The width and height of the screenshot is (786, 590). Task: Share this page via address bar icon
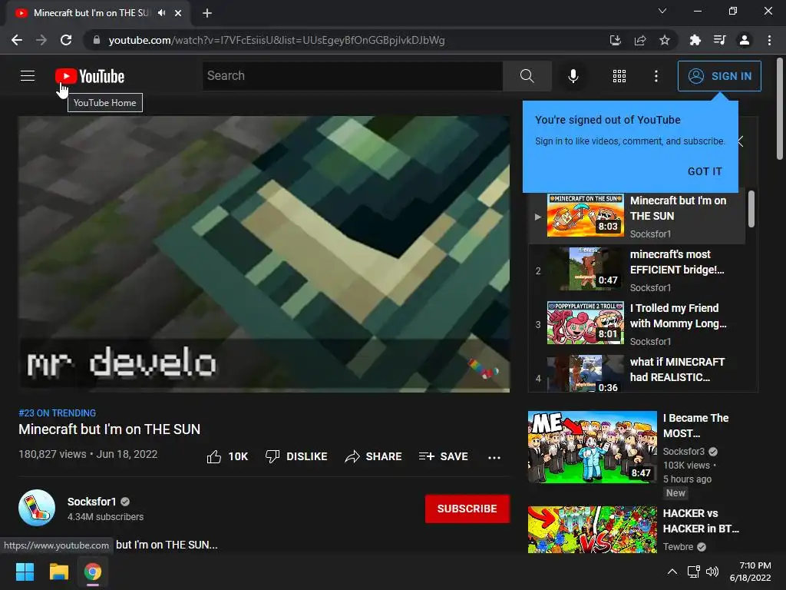point(639,40)
